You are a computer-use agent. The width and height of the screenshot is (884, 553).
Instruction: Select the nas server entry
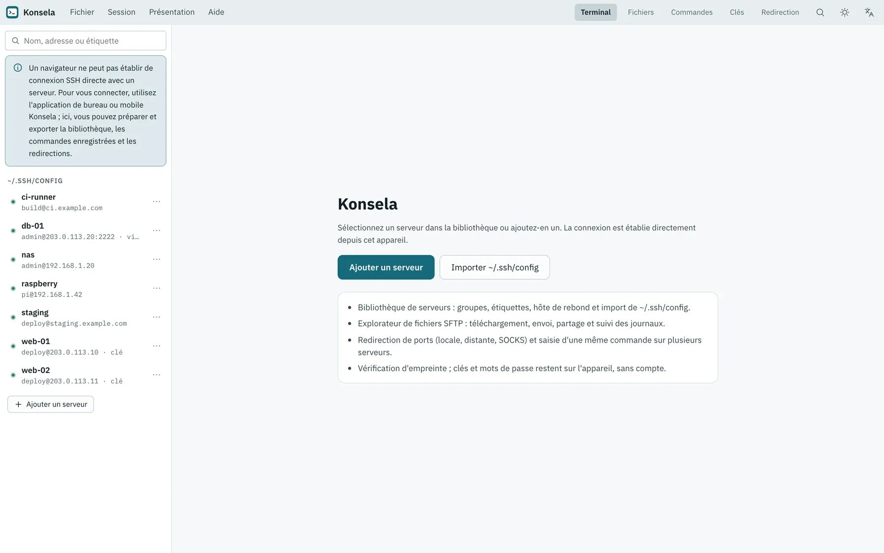(85, 260)
